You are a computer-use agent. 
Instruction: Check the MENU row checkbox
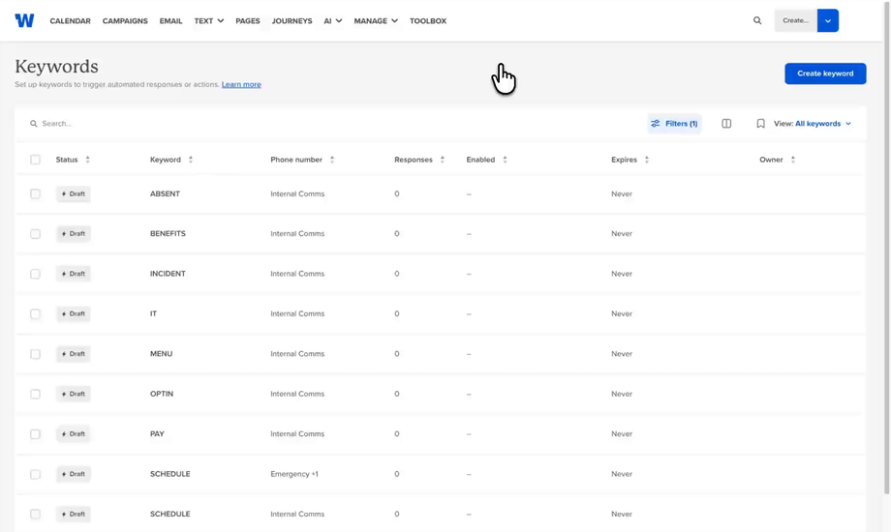pyautogui.click(x=35, y=354)
